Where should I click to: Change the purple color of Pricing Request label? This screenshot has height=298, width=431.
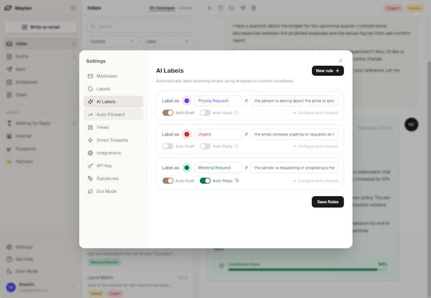[187, 101]
